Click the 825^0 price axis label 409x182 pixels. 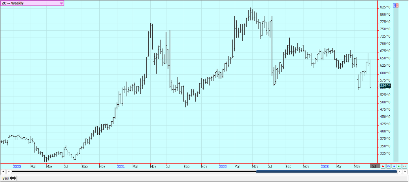pyautogui.click(x=385, y=7)
